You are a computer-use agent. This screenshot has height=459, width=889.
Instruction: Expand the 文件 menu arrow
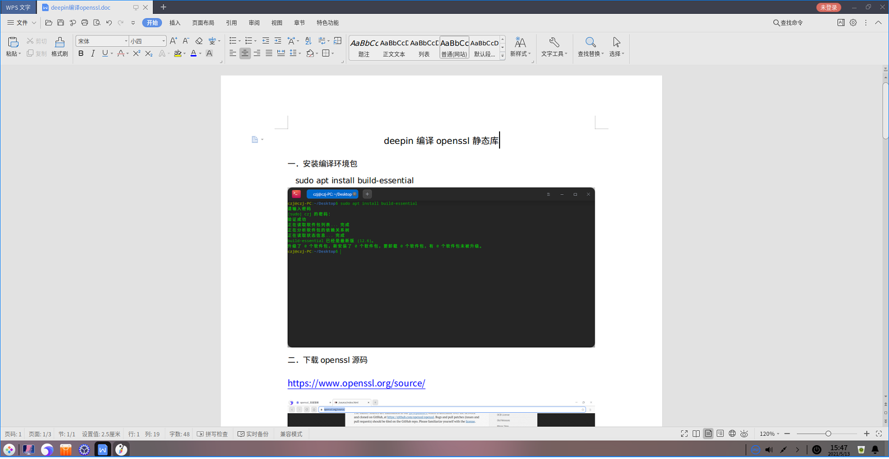(34, 23)
